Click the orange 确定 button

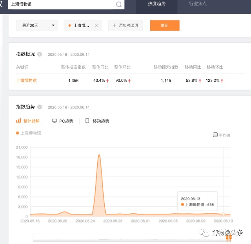165,26
